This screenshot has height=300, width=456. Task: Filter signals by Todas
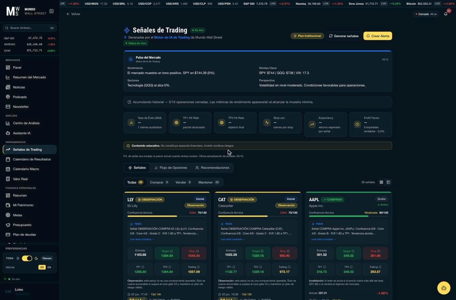135,182
